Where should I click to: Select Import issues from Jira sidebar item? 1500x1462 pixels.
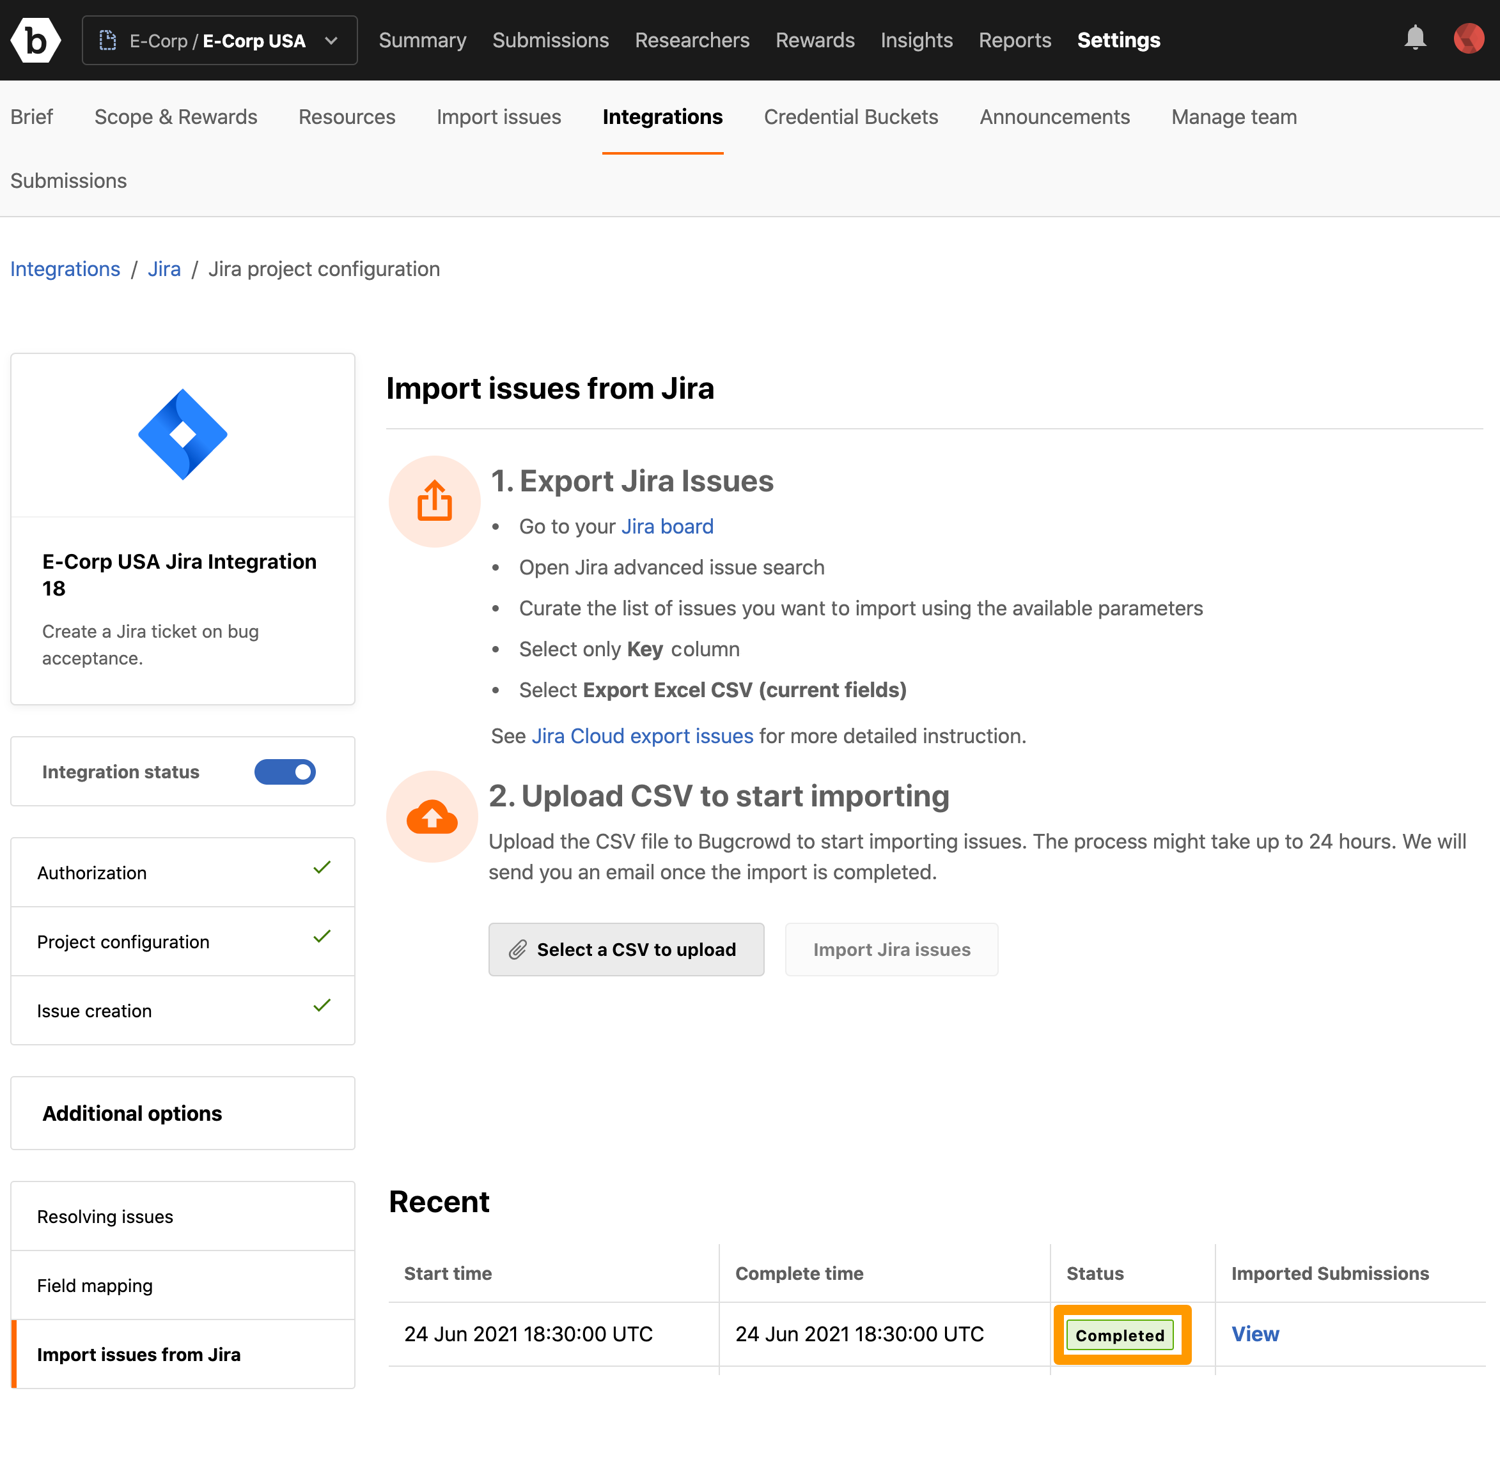183,1355
